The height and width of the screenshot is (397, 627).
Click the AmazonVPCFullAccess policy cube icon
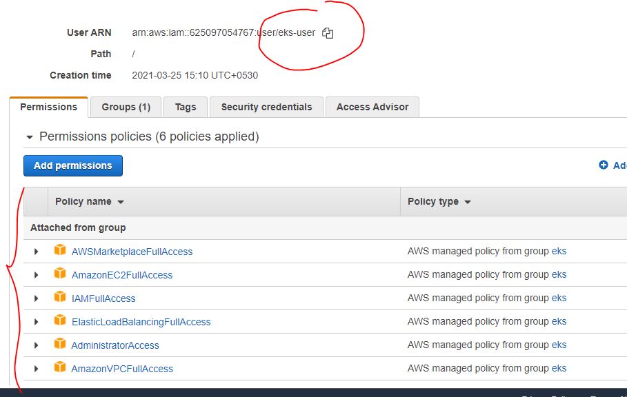point(60,368)
